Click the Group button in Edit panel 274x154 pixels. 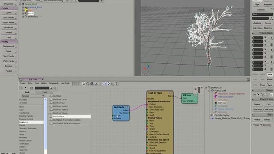tap(267, 120)
